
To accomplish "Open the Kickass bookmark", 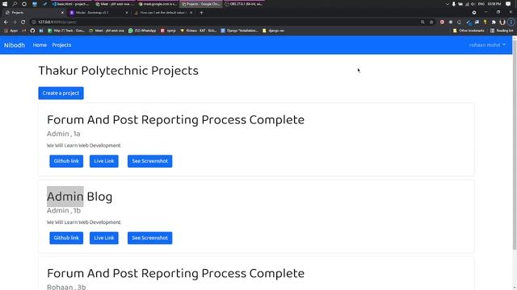I will (x=198, y=31).
